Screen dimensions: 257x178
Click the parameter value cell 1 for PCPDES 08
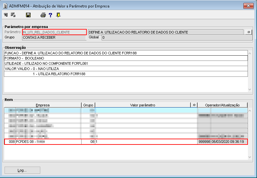tap(146, 142)
